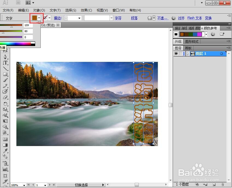
Task: Save color group to Swatches panel
Action: pos(222,34)
